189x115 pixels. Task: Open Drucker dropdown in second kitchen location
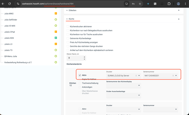(124, 109)
